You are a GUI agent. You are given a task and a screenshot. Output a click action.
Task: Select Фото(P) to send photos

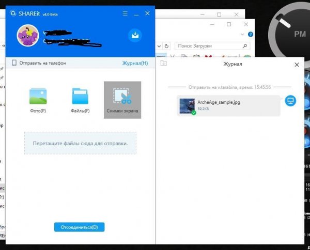click(38, 100)
